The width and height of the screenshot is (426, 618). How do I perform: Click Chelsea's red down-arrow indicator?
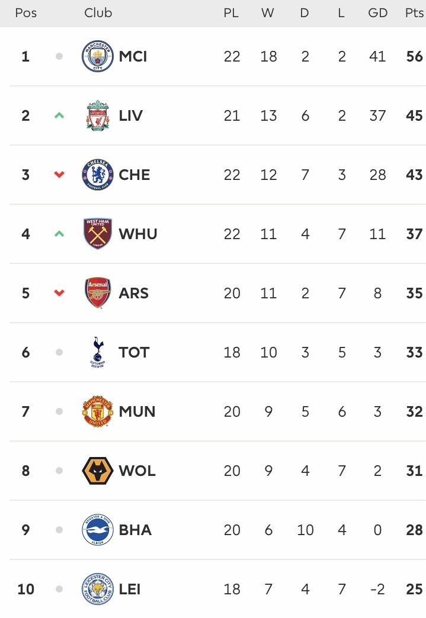59,175
